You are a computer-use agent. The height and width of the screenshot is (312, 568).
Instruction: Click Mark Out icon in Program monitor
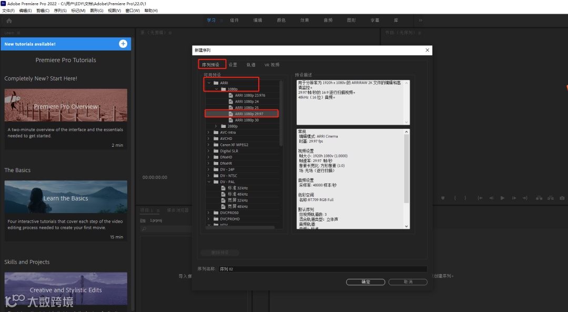click(465, 198)
